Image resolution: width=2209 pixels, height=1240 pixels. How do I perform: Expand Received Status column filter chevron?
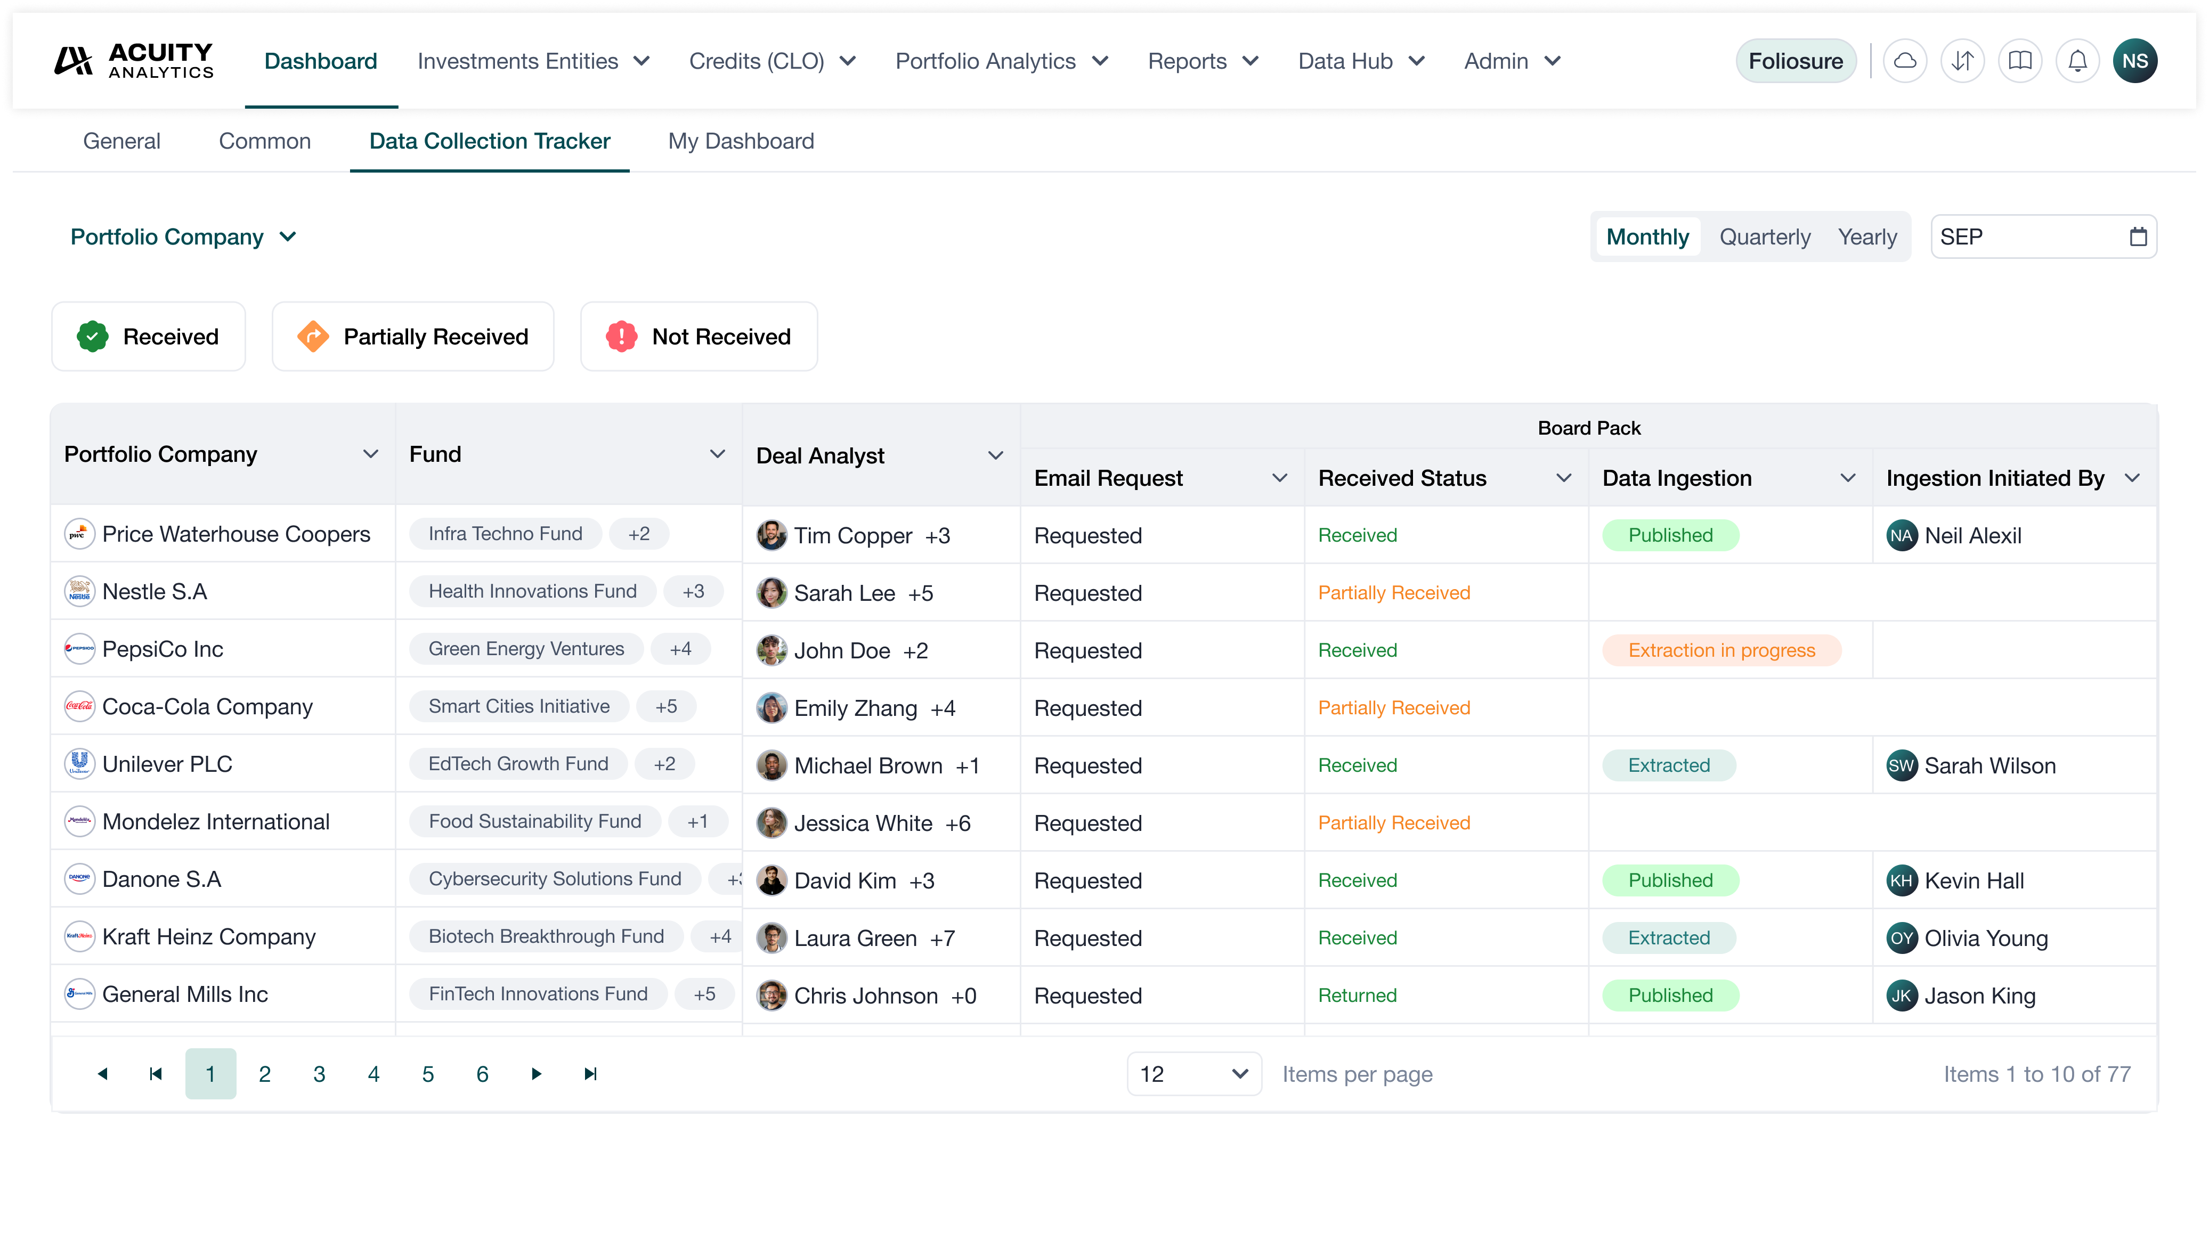[1563, 478]
